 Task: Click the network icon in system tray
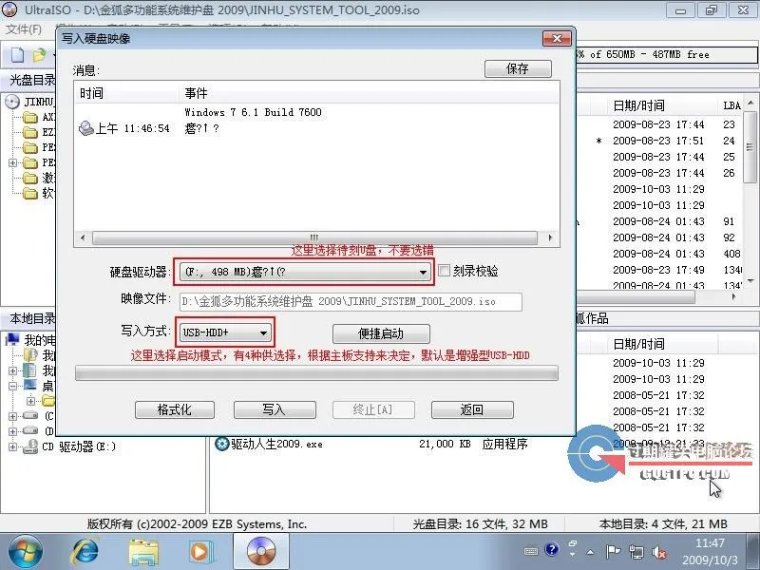pyautogui.click(x=636, y=551)
